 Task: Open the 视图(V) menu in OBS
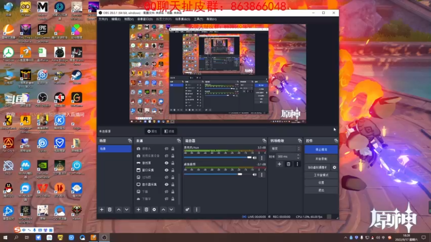(x=129, y=19)
